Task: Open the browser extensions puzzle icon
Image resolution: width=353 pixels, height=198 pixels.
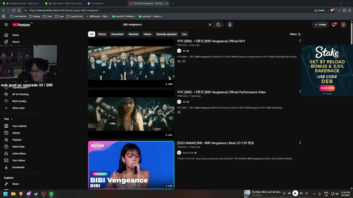Action: (344, 10)
